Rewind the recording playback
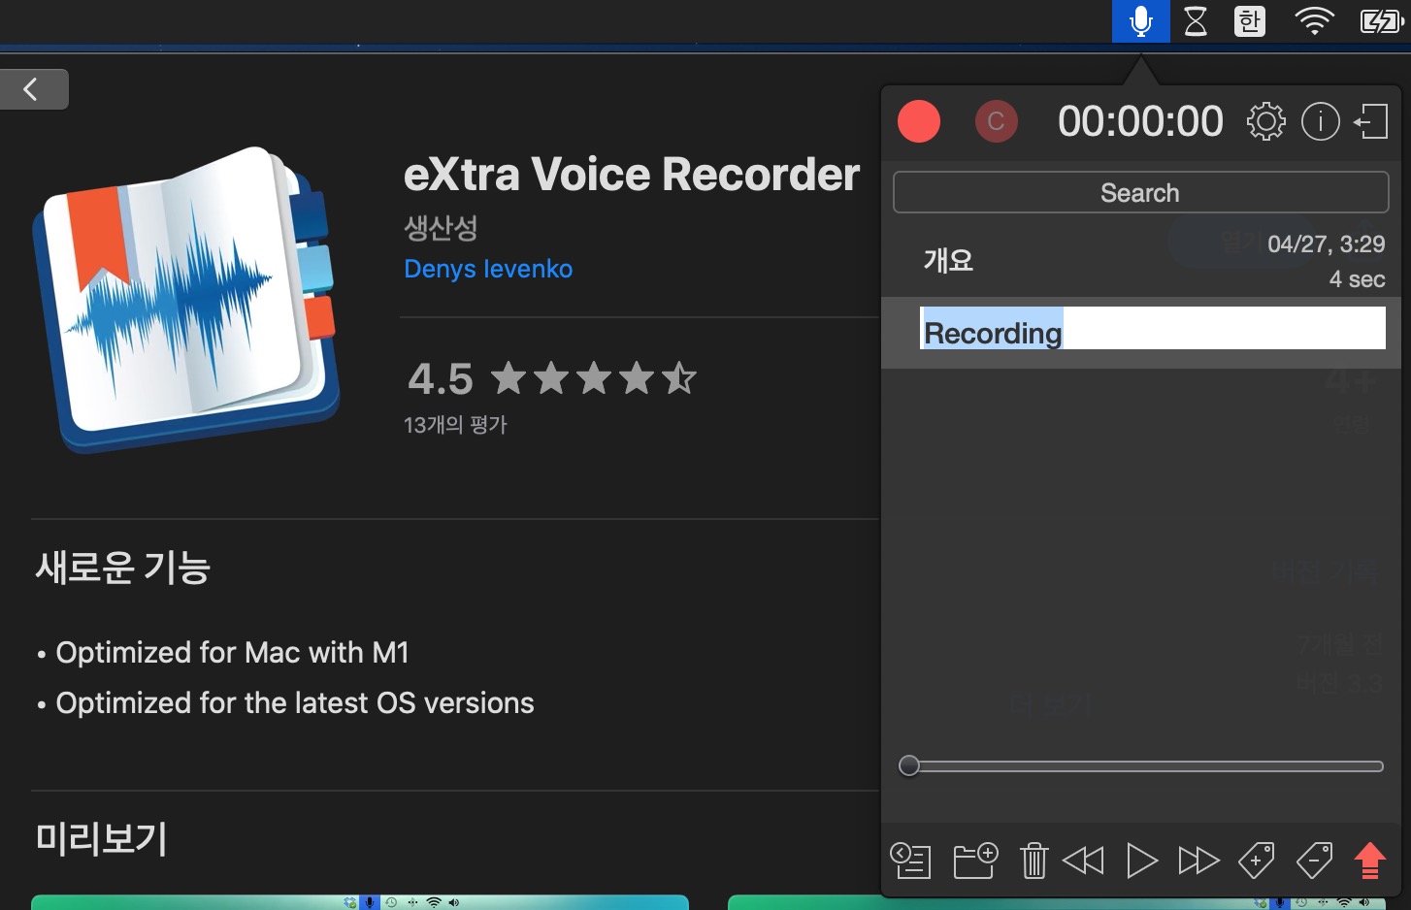The width and height of the screenshot is (1411, 910). pyautogui.click(x=1084, y=861)
